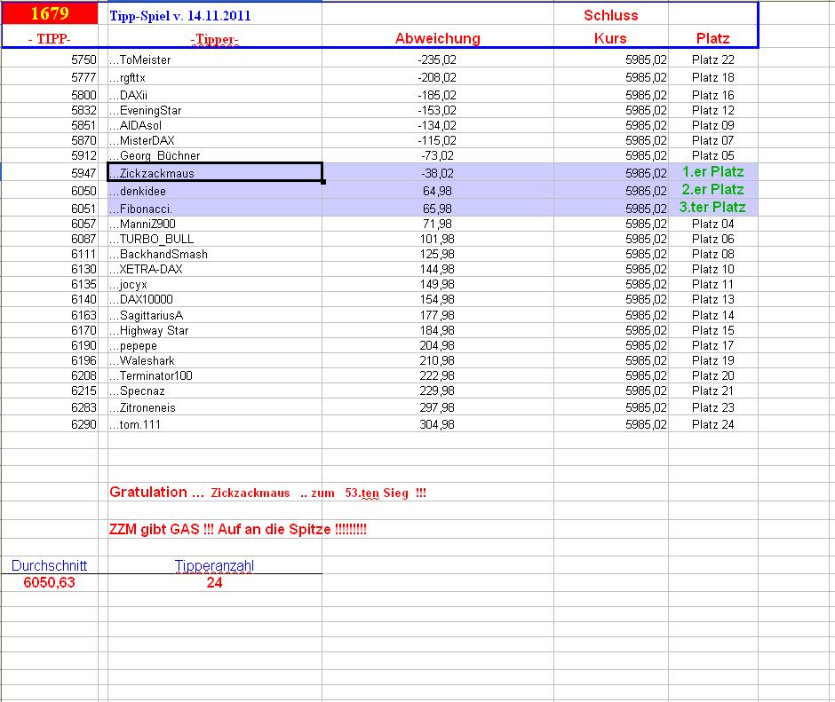Click the title cell 'Tipp-Spiel v. 14.11.2011'
Screen dimensions: 835x702
(x=215, y=15)
